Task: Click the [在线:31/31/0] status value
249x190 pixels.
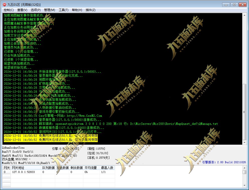Action: point(98,153)
